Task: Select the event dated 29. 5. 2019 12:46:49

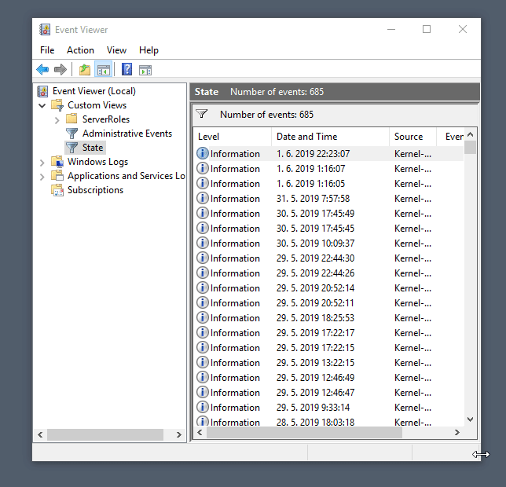Action: click(x=329, y=377)
